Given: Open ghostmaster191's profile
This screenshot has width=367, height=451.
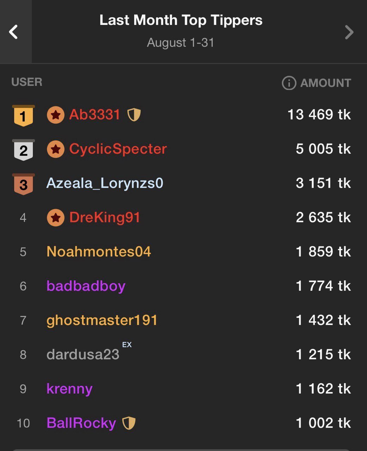Looking at the screenshot, I should pyautogui.click(x=102, y=320).
